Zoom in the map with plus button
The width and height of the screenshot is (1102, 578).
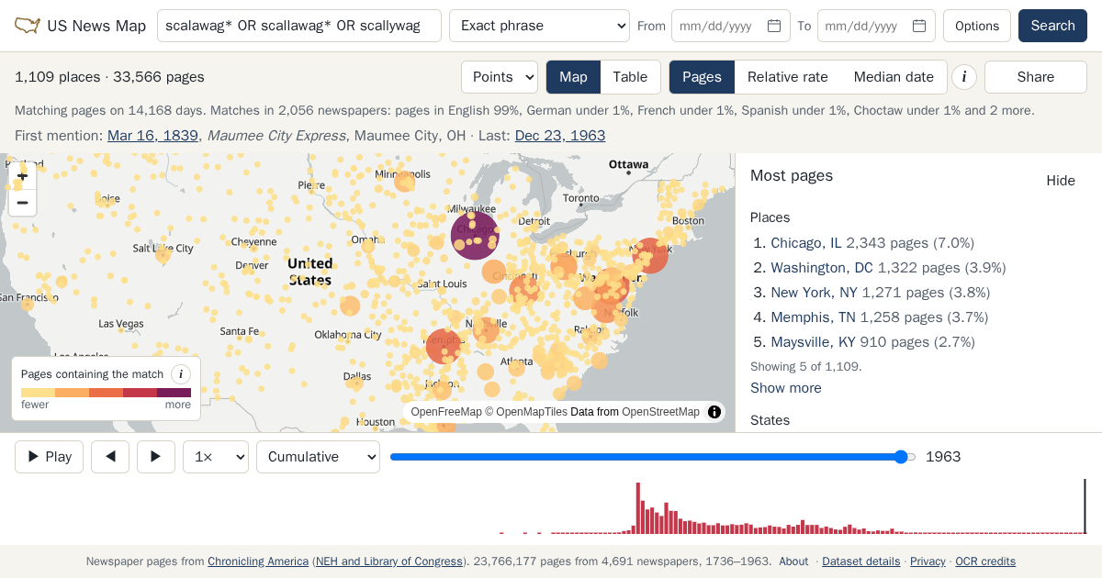23,176
